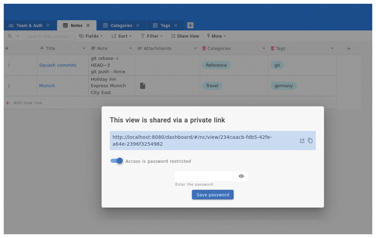Screen dimensions: 376x238
Task: Select the shared view URL text
Action: pos(192,140)
